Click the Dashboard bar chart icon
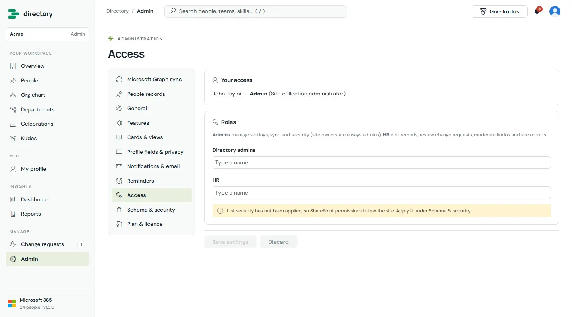This screenshot has width=572, height=317. point(13,199)
